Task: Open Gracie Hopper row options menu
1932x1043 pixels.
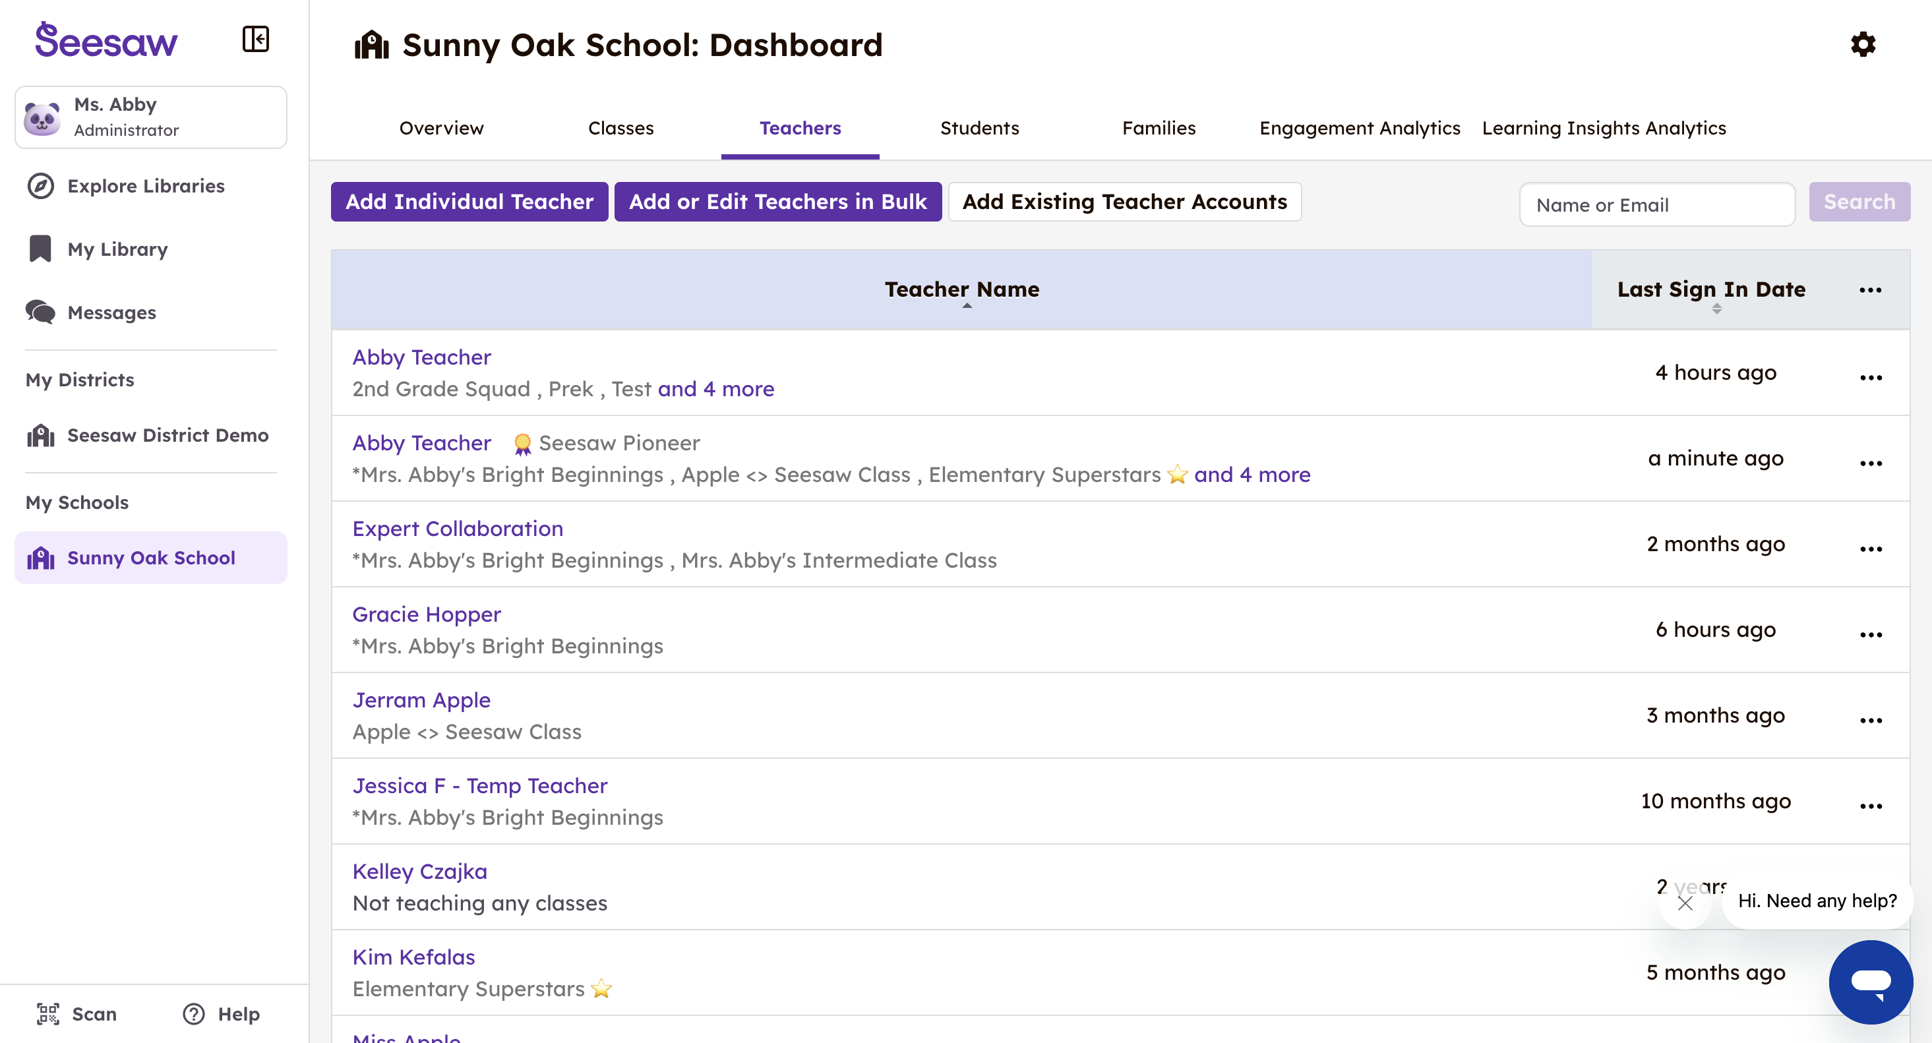Action: click(x=1871, y=634)
